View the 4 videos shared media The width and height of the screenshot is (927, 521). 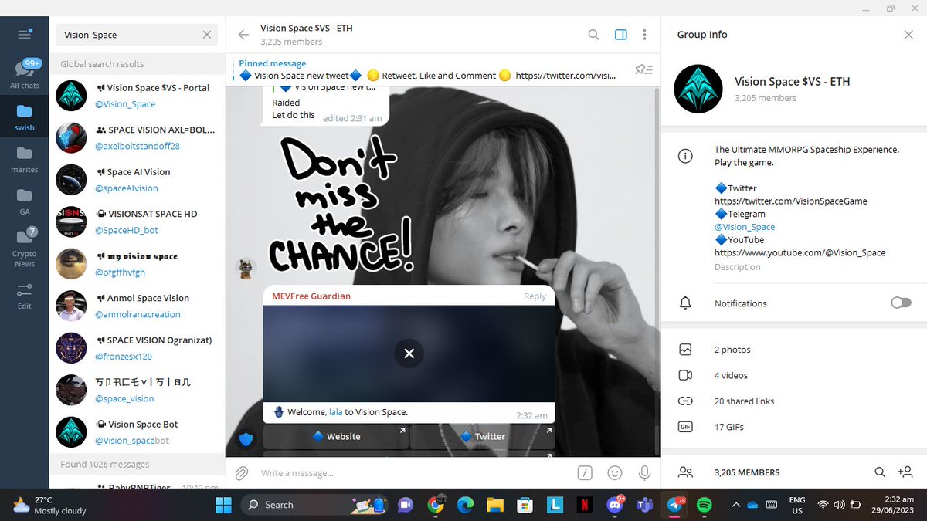[793, 376]
